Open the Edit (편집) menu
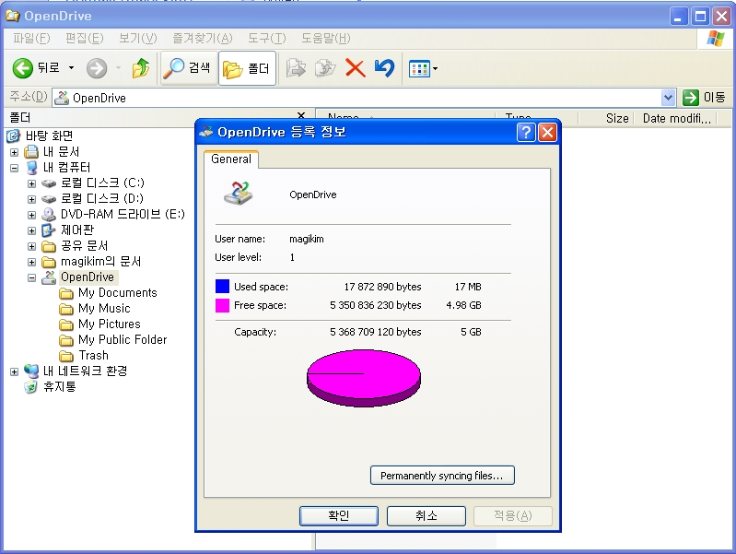The image size is (736, 554). 85,38
